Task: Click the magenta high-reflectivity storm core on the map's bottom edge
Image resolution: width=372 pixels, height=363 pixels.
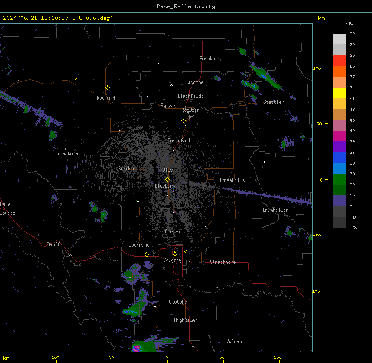Action: click(x=136, y=348)
